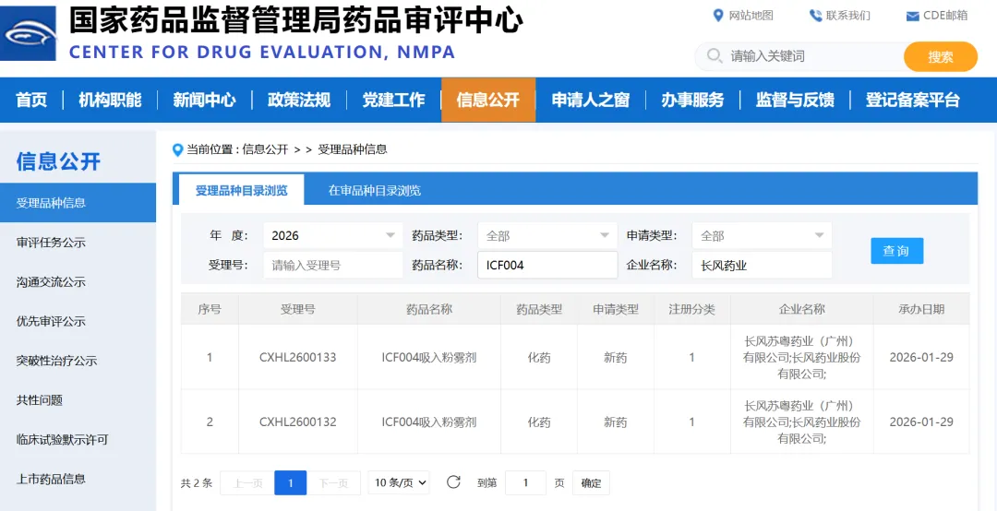The width and height of the screenshot is (997, 511).
Task: Click the orange 搜索 button
Action: pos(940,56)
